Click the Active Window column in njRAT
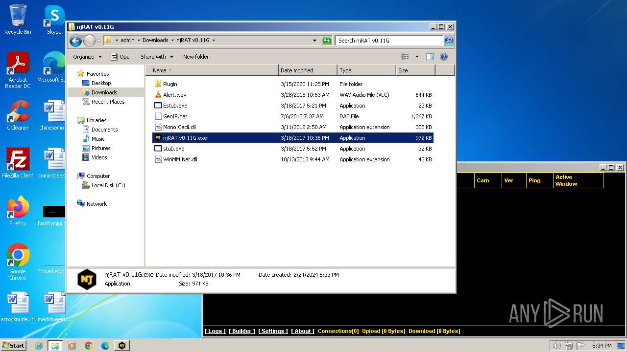 click(578, 180)
